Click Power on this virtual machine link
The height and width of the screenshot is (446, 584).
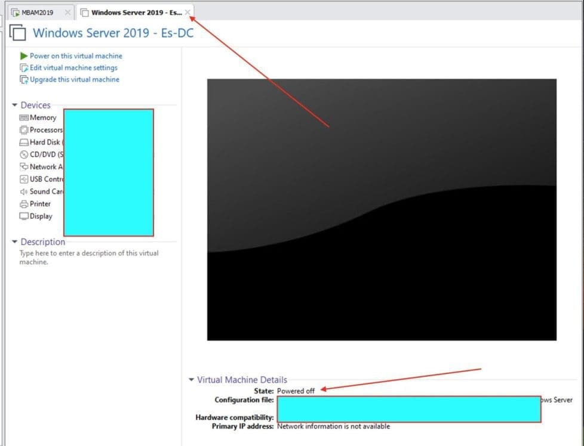76,56
